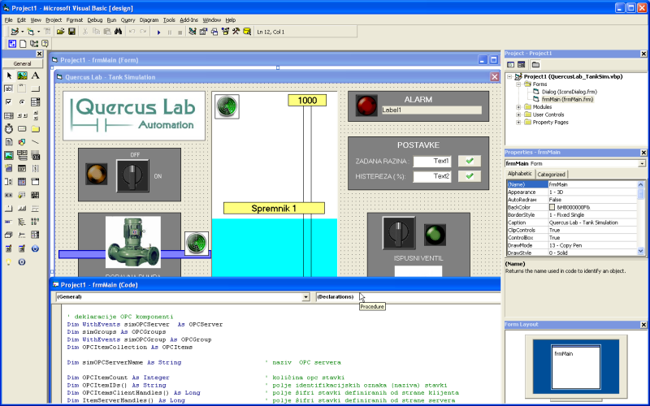Pick the Label tool in the toolbox
The height and width of the screenshot is (406, 650).
(35, 76)
